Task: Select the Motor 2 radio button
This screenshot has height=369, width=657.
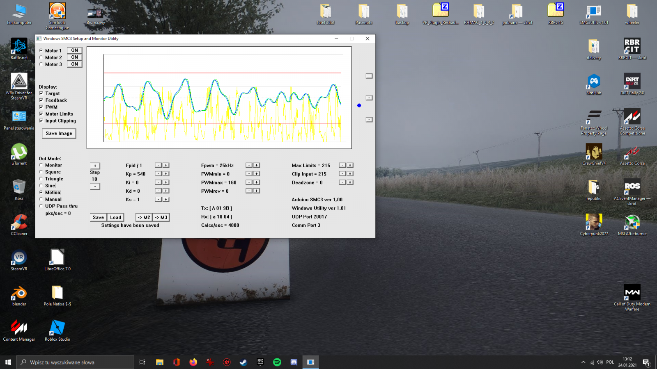Action: (41, 57)
